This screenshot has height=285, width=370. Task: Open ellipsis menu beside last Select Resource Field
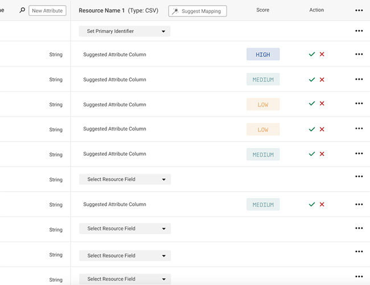point(359,276)
